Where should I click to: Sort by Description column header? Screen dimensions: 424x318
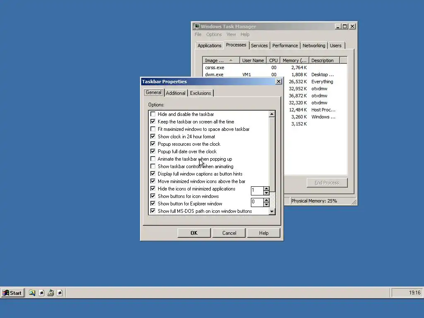(324, 60)
